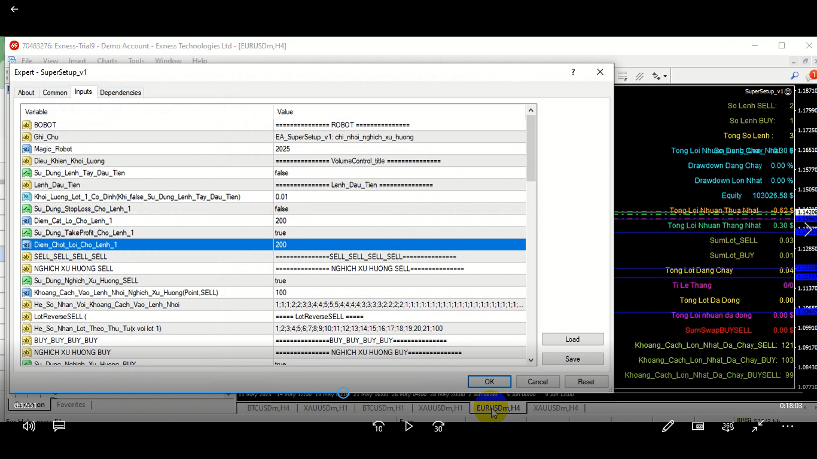The height and width of the screenshot is (459, 817).
Task: Click the blue search magnifier icon
Action: click(x=794, y=76)
